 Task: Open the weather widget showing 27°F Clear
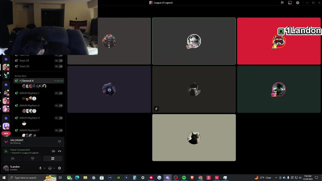point(263,178)
